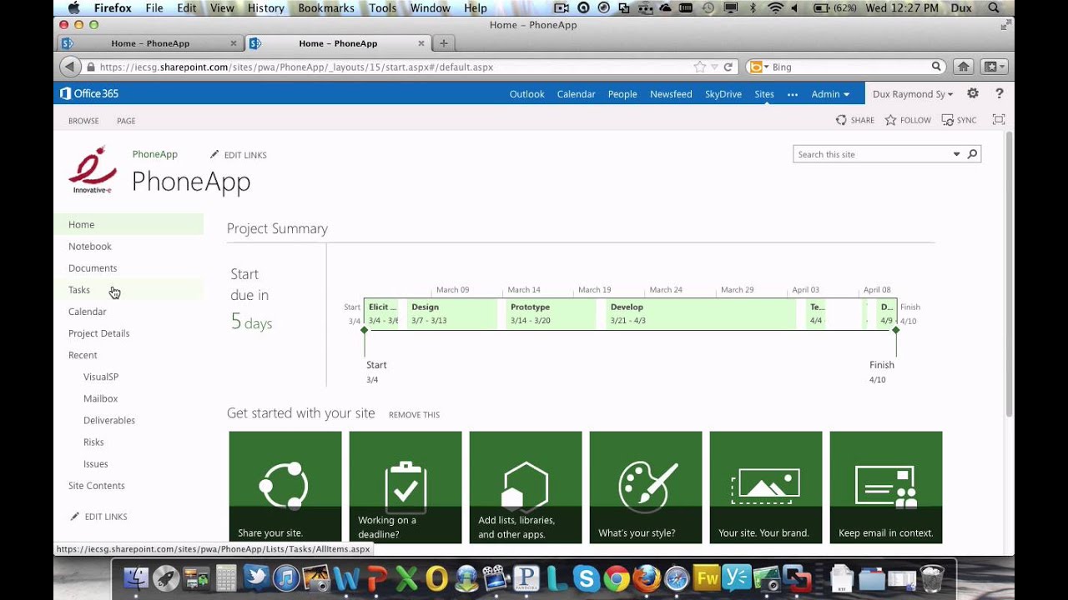The width and height of the screenshot is (1068, 600).
Task: Open Project Details in left navigation
Action: pos(98,333)
